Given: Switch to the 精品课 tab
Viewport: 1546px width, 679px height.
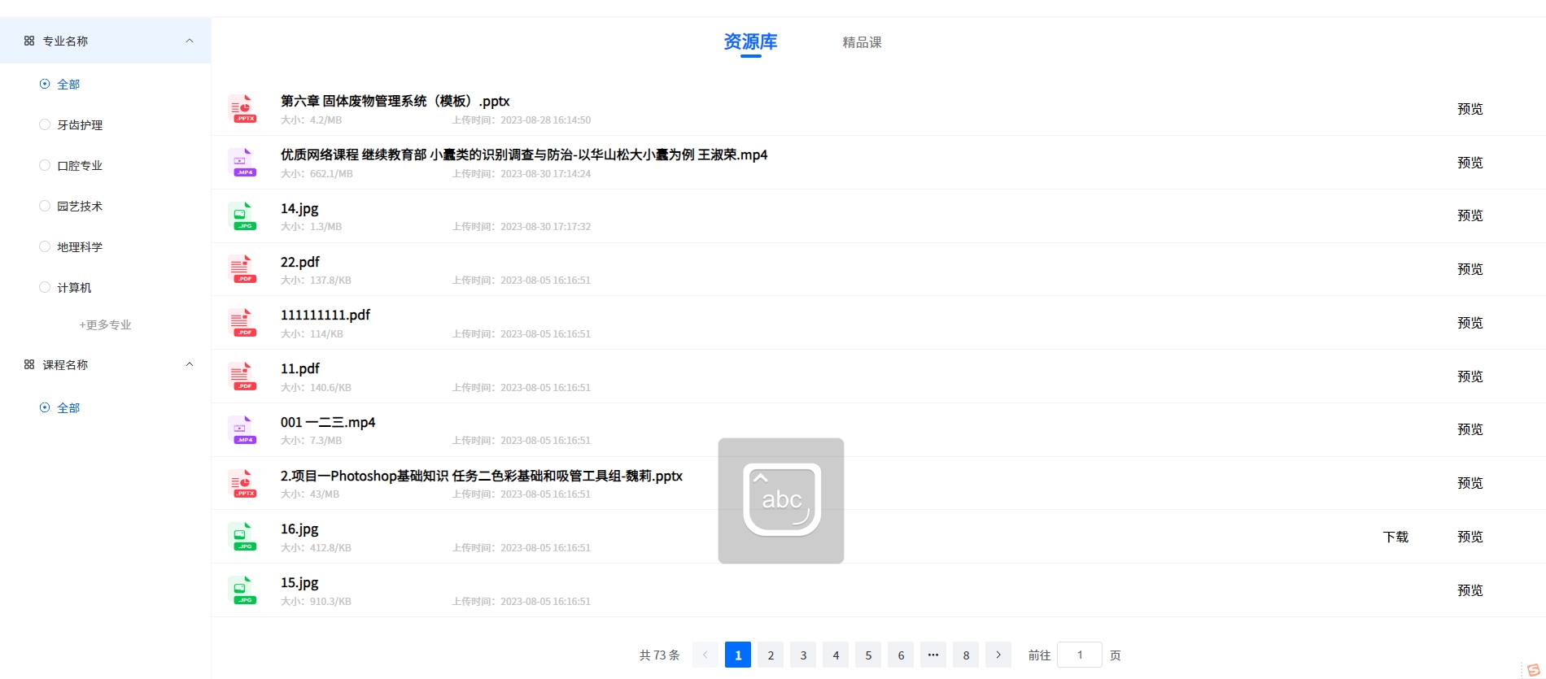Looking at the screenshot, I should tap(862, 42).
